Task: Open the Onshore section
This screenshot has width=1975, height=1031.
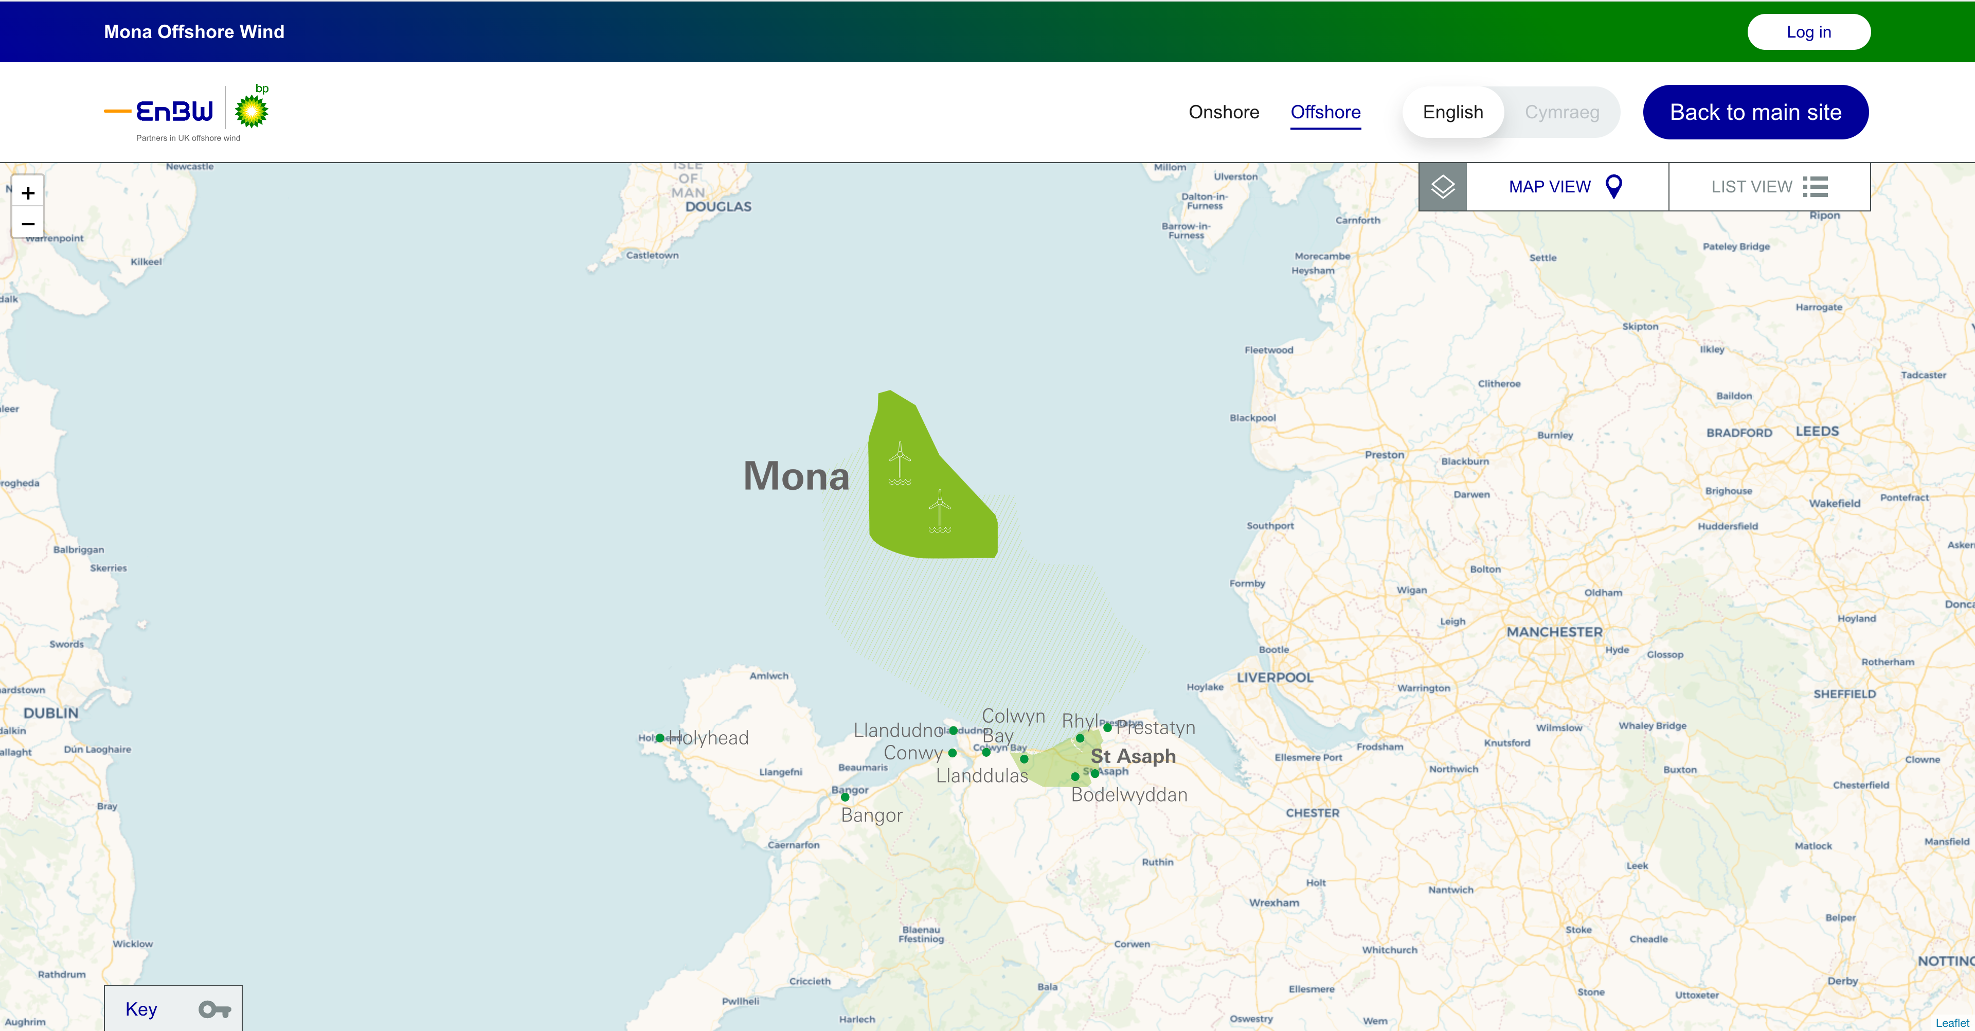Action: coord(1224,112)
